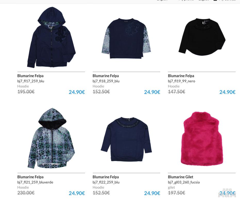Click Blumarine Felpa title above bj7_fl21_259_bluverde
240x201 pixels.
tap(30, 177)
